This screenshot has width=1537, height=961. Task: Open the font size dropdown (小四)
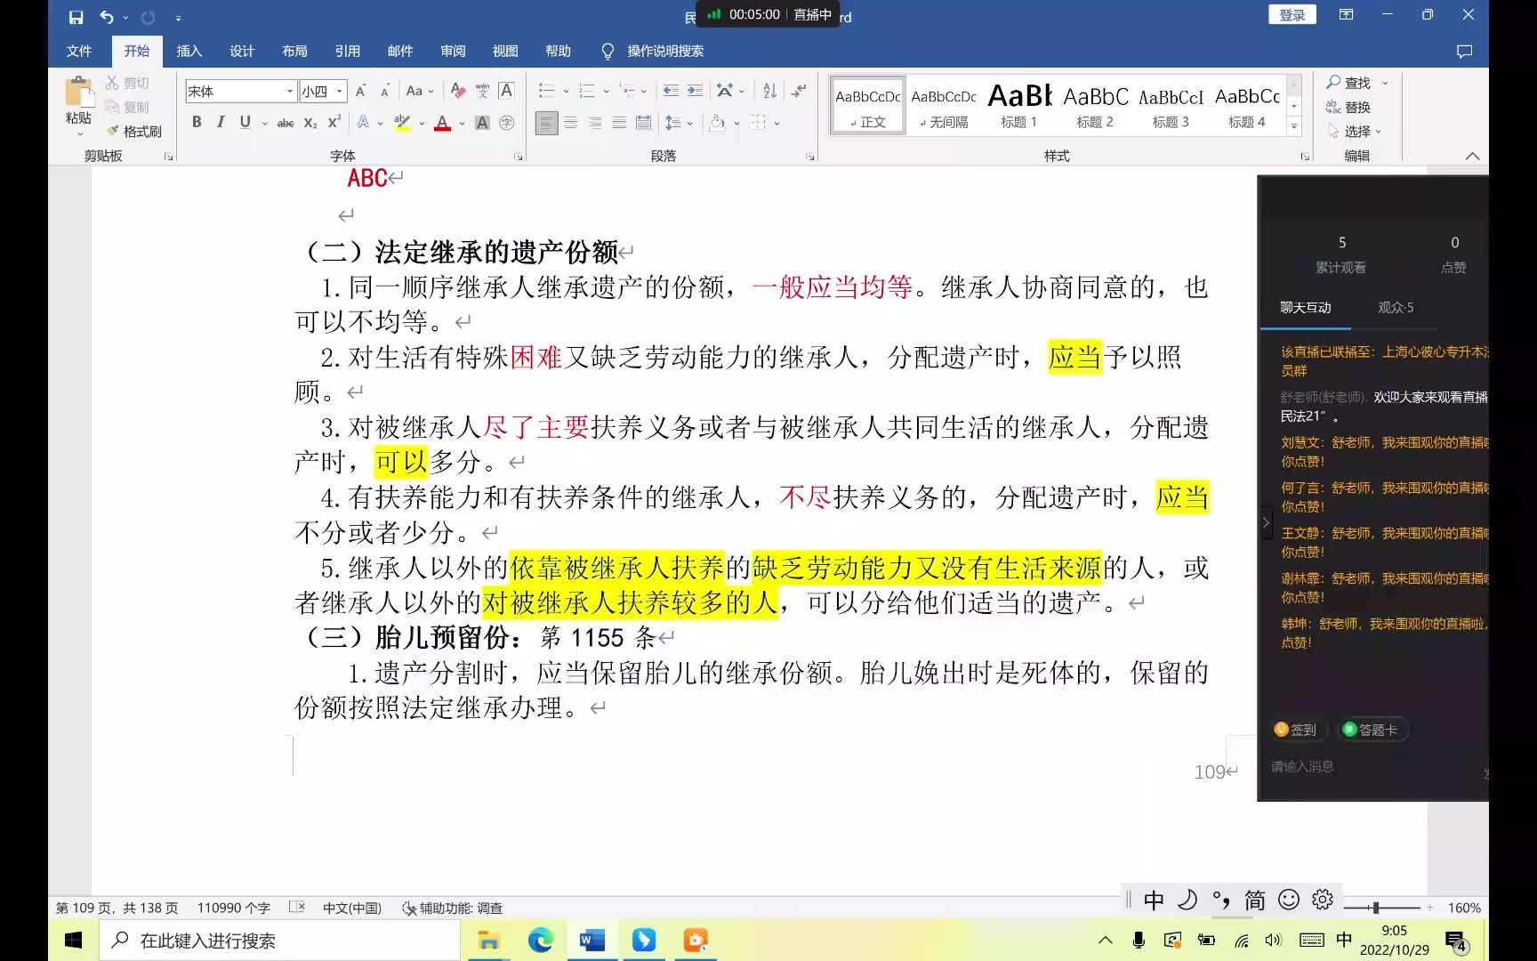click(339, 91)
